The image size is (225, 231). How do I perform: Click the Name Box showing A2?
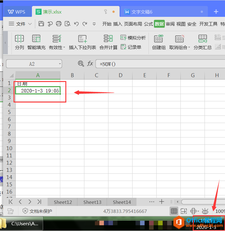tap(32, 64)
